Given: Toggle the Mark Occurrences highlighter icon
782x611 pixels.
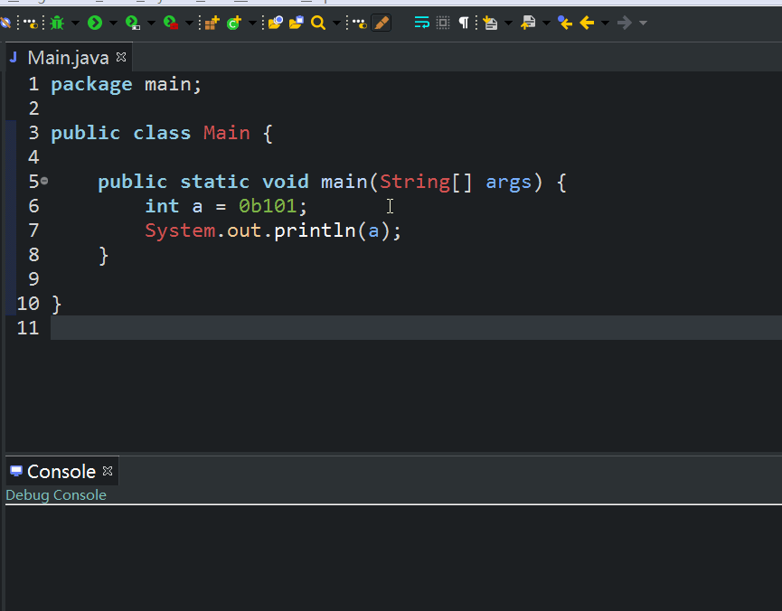Looking at the screenshot, I should tap(382, 23).
